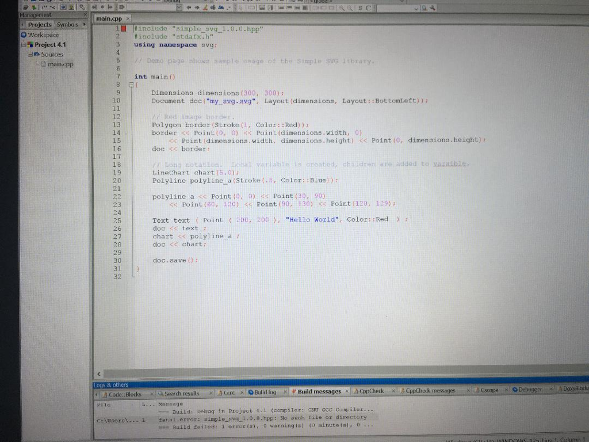The height and width of the screenshot is (442, 589).
Task: Switch to the Symbols tab
Action: pos(67,25)
